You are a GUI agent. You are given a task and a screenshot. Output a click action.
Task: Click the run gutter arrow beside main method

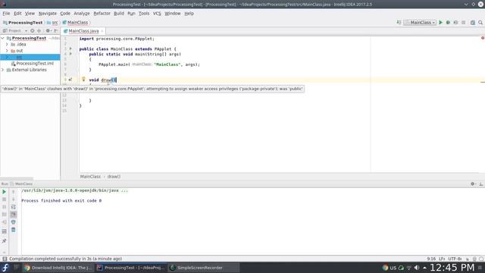(70, 54)
